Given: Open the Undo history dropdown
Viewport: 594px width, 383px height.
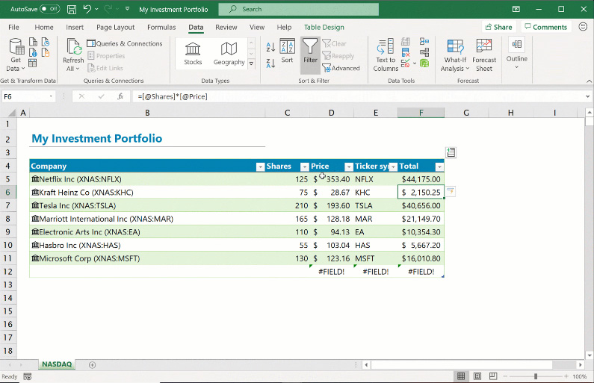Looking at the screenshot, I should click(96, 9).
